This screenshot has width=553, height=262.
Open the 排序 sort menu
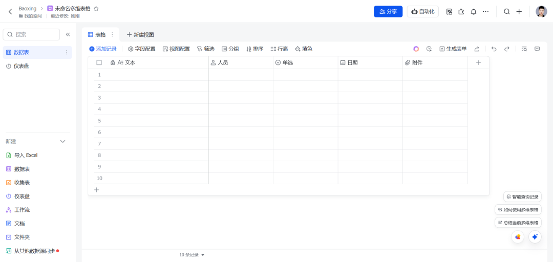tap(254, 49)
